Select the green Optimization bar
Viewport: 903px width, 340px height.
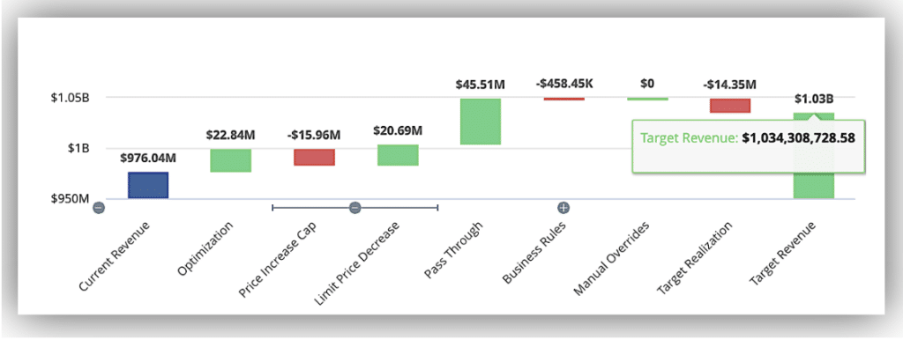230,160
